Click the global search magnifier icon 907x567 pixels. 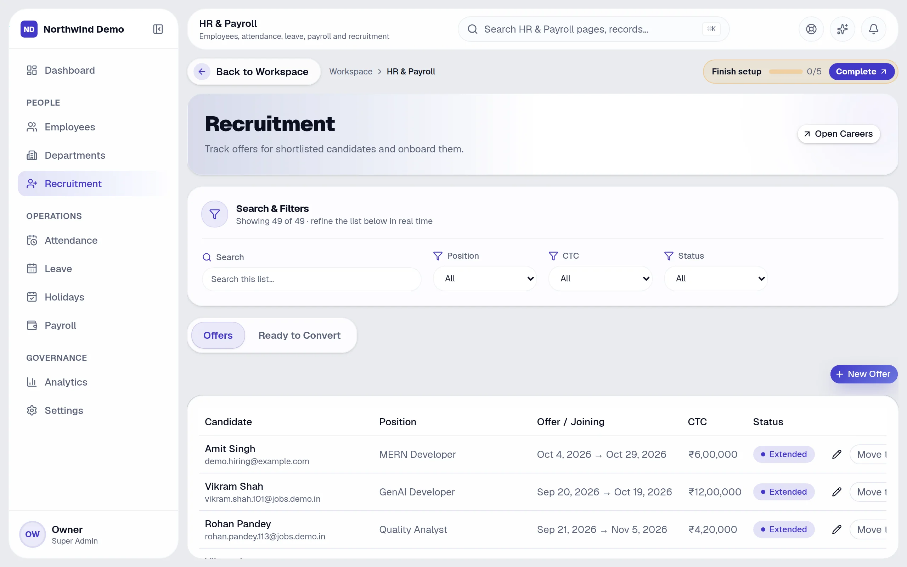tap(473, 29)
